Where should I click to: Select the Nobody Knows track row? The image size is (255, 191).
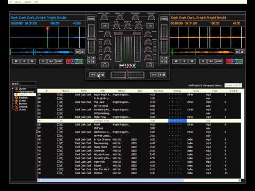[x=139, y=154]
